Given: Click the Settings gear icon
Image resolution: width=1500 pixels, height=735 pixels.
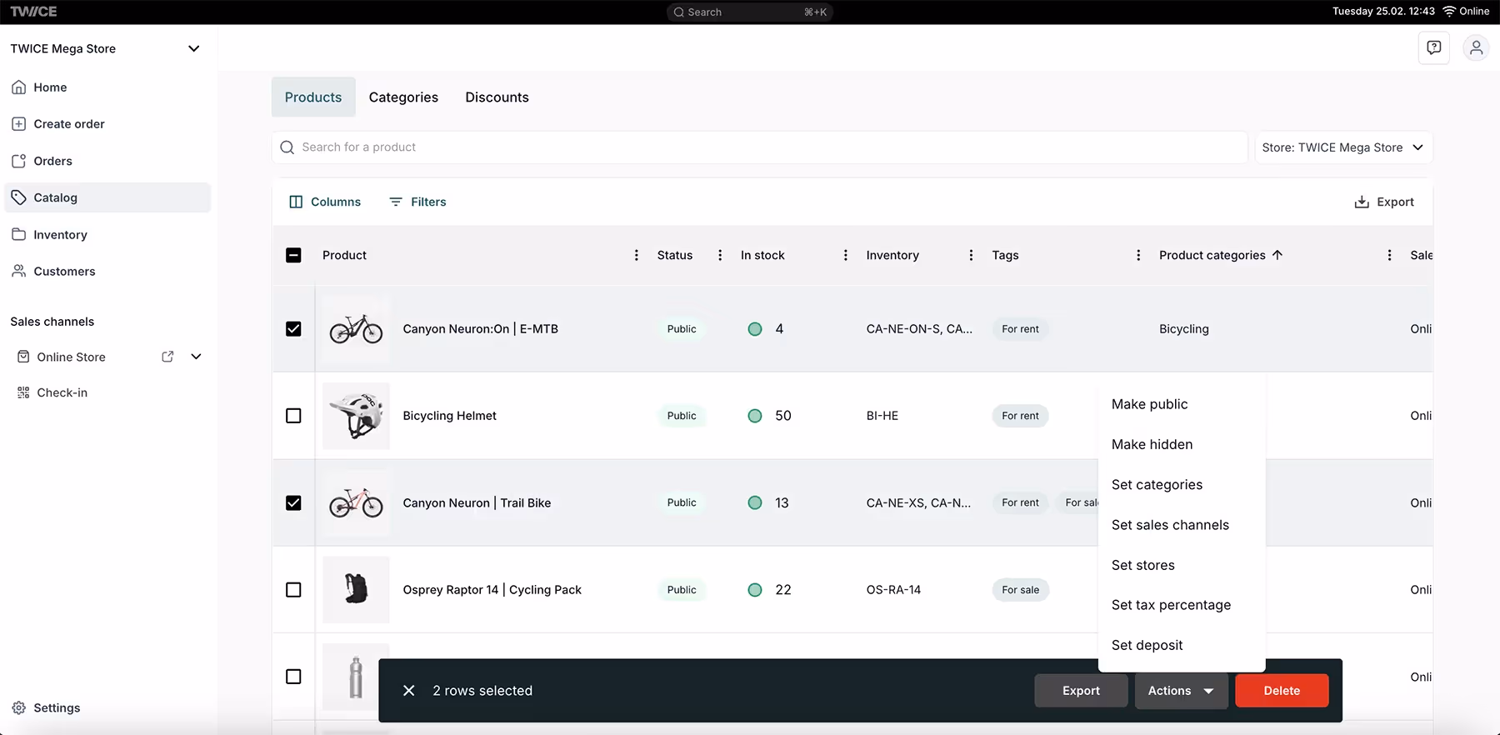Looking at the screenshot, I should 18,708.
